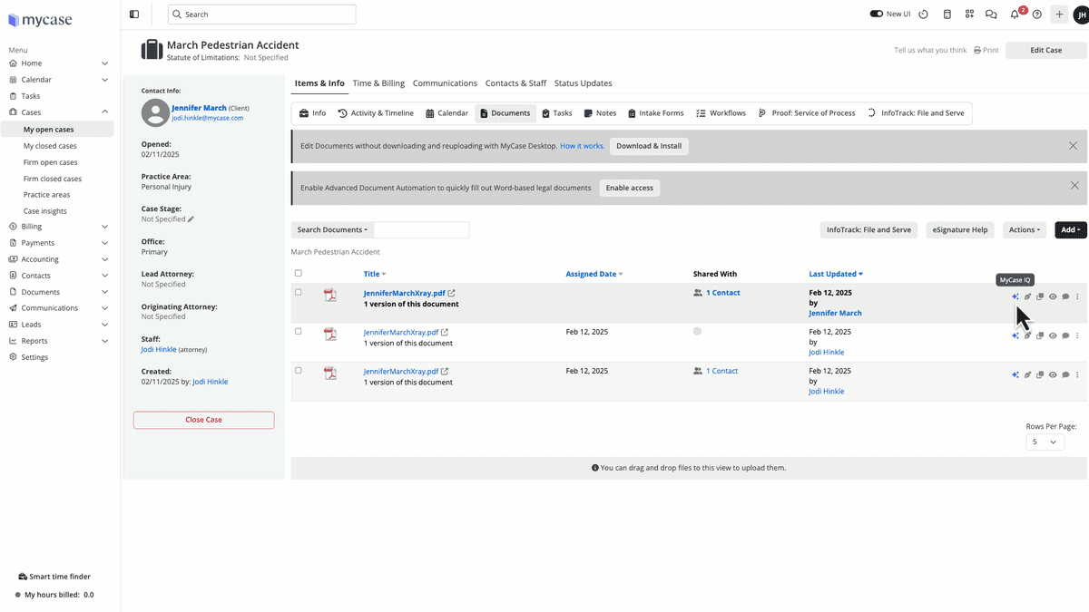Expand the Reports sidebar section
The height and width of the screenshot is (612, 1089).
click(105, 341)
